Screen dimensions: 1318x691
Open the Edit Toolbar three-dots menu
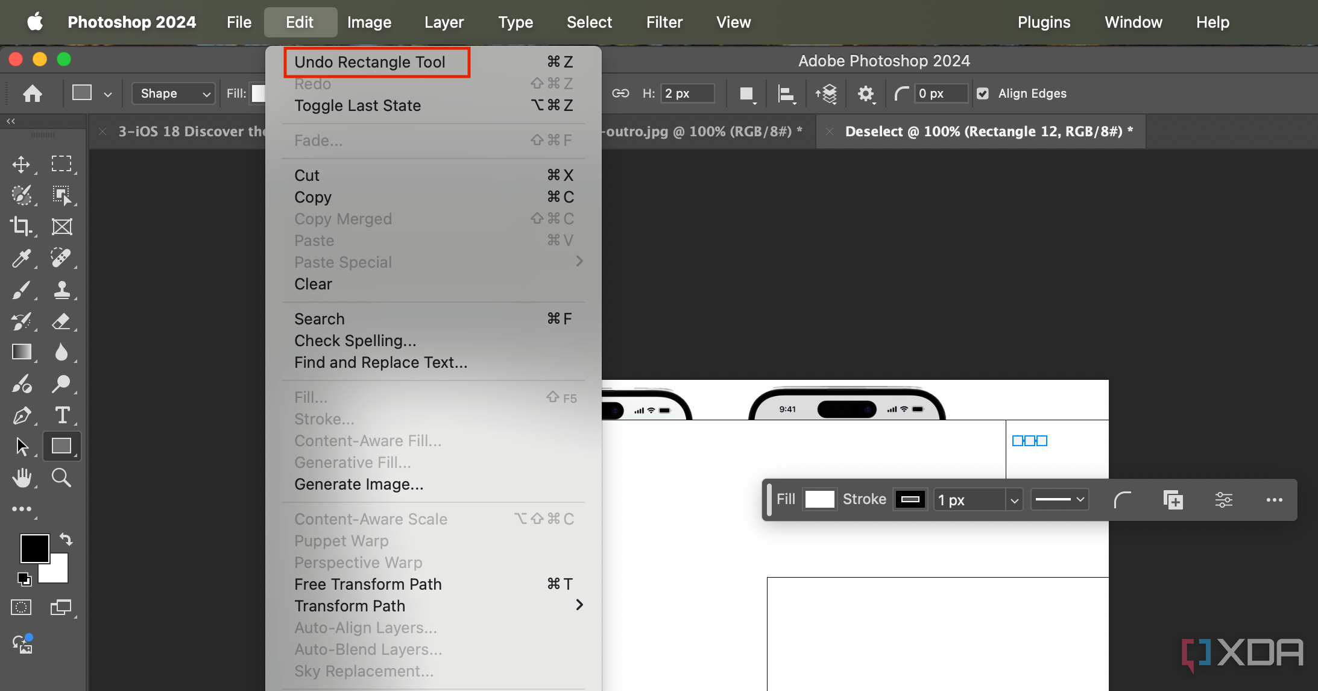pyautogui.click(x=22, y=510)
